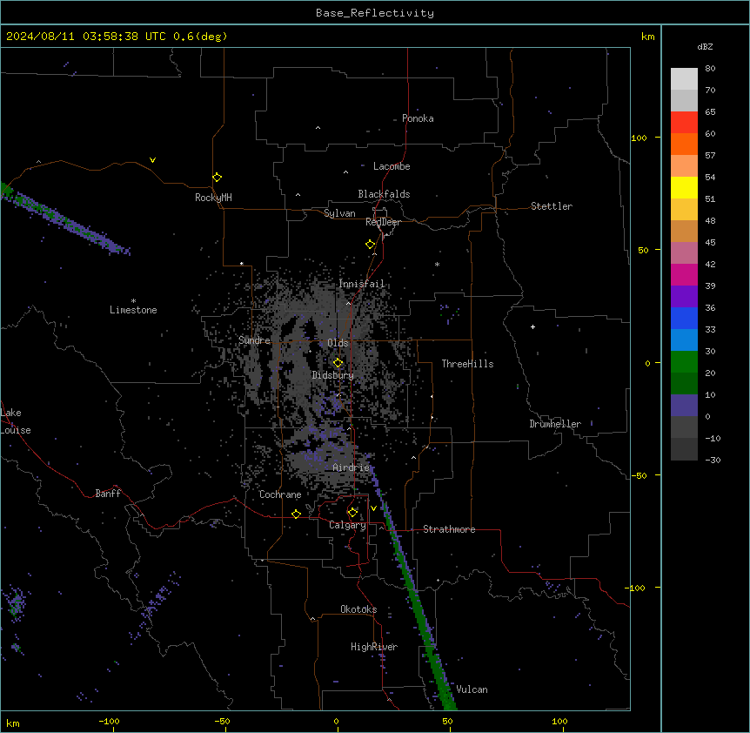Click the RedDeer city label
The image size is (750, 733).
click(x=383, y=222)
